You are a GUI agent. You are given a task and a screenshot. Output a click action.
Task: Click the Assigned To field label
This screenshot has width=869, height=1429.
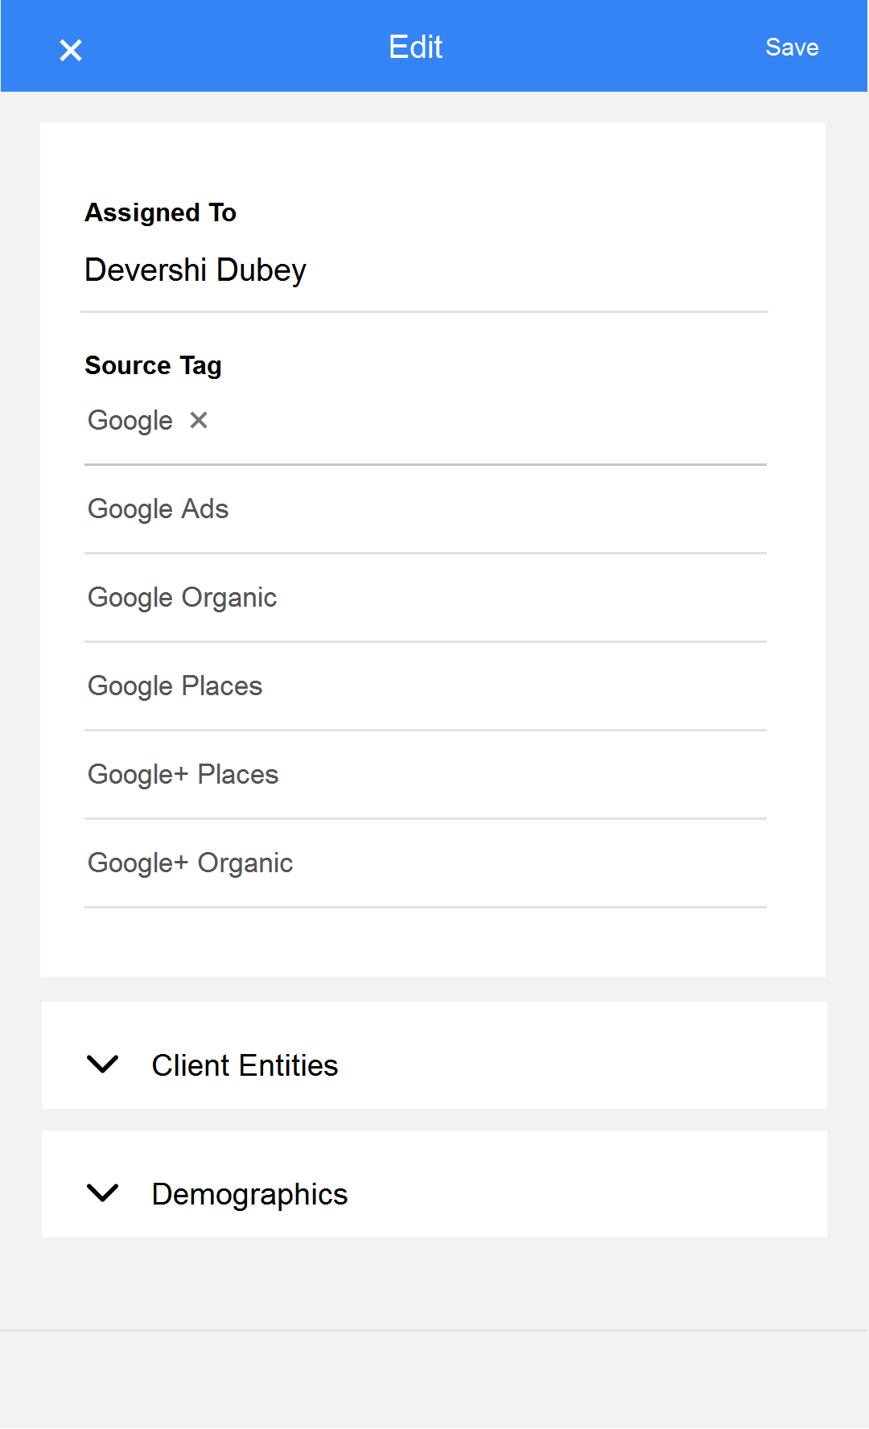click(x=161, y=212)
